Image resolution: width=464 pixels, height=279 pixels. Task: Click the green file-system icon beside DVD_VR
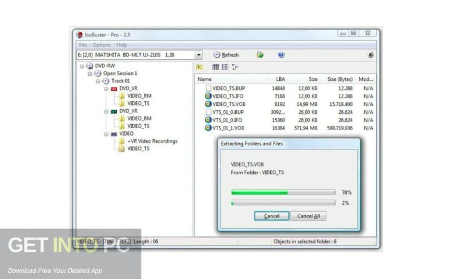(114, 111)
